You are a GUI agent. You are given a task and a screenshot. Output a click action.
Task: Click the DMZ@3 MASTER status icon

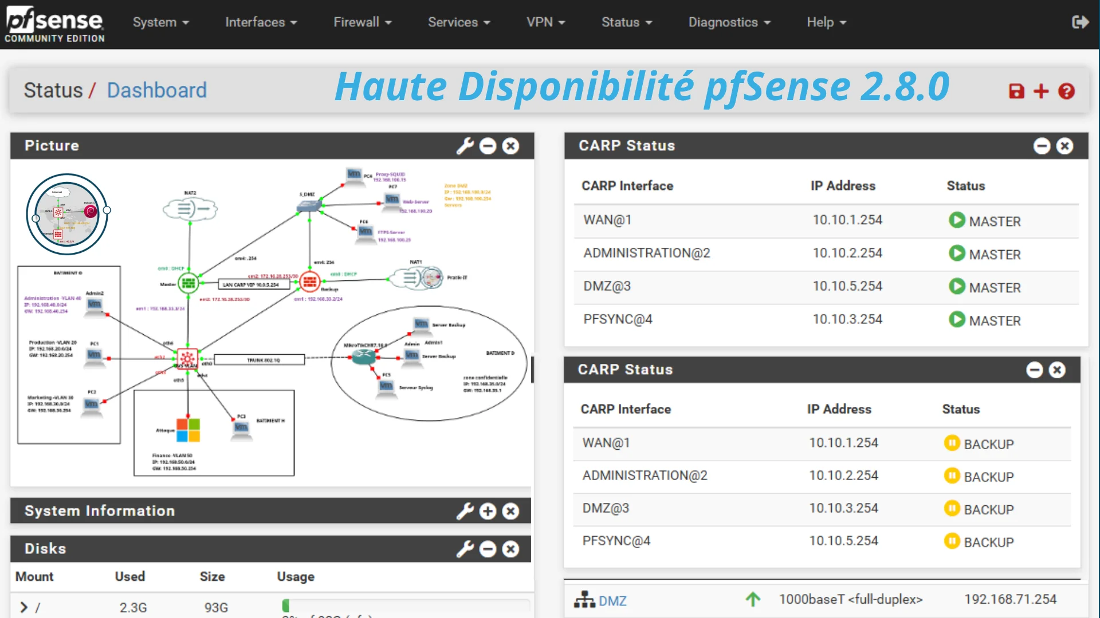(x=957, y=286)
